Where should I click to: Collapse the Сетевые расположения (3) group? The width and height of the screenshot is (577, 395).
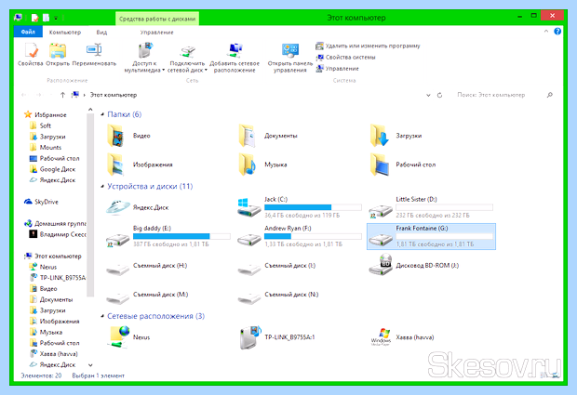pos(102,316)
